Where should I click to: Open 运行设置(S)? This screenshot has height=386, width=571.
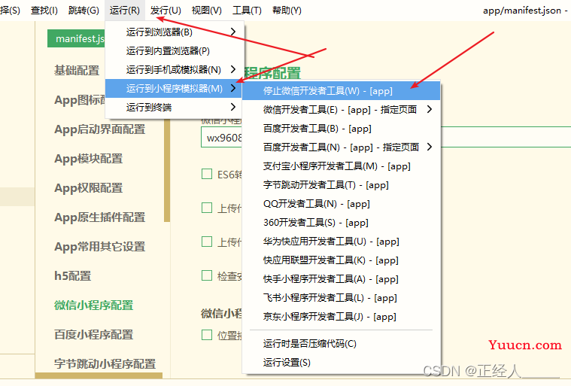[341, 363]
